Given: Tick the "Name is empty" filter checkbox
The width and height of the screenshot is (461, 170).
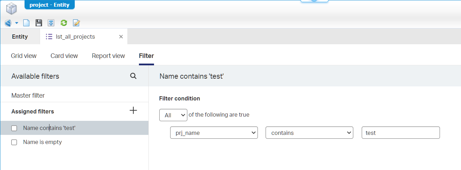Looking at the screenshot, I should pyautogui.click(x=14, y=142).
